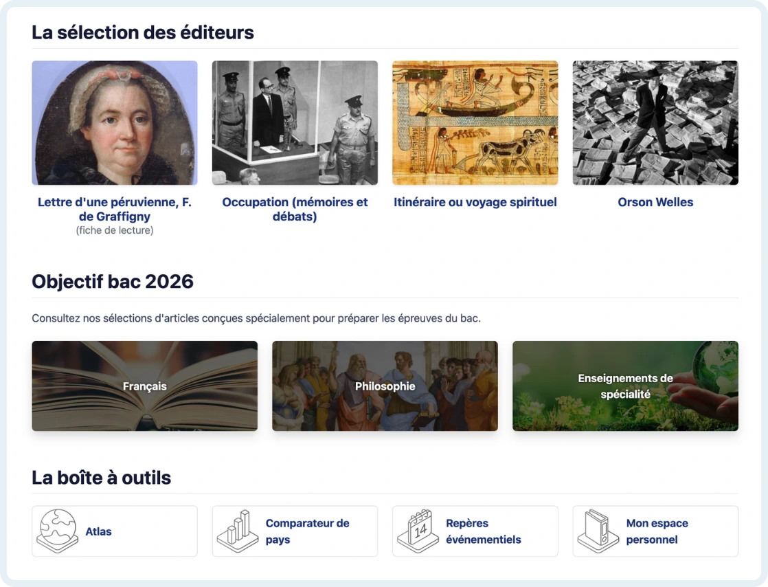This screenshot has height=587, width=768.
Task: Click the (fiche de lecture) subtitle
Action: coord(115,231)
